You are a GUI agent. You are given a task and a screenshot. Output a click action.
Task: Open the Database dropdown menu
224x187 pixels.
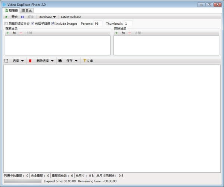point(47,17)
